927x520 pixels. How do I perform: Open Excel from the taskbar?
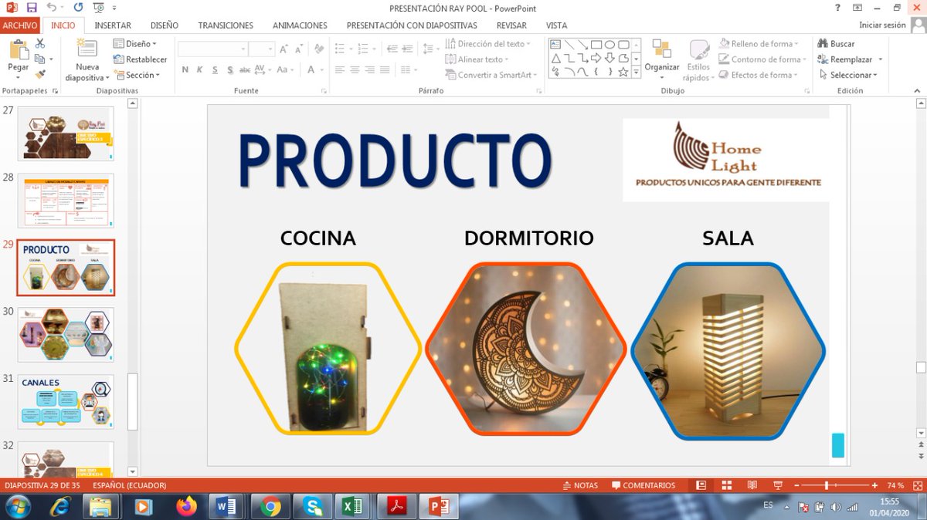pos(353,506)
